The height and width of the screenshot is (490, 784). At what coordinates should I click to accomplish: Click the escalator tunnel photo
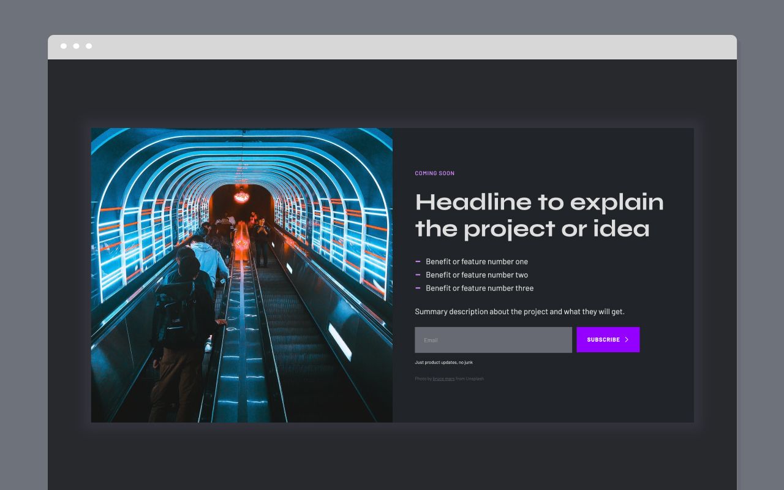pyautogui.click(x=242, y=274)
